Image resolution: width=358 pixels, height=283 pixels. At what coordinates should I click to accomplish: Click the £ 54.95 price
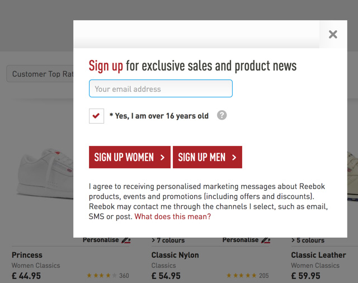[x=166, y=276]
